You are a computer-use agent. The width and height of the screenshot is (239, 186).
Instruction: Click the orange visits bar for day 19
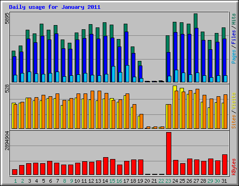(141, 121)
